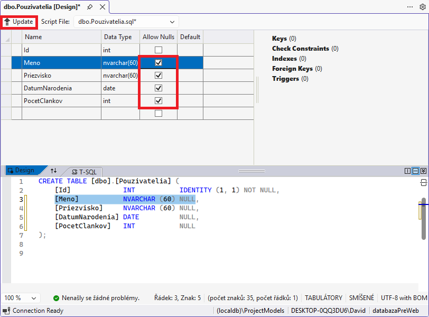Click the [Id] line in T-SQL
The width and height of the screenshot is (429, 317).
167,190
